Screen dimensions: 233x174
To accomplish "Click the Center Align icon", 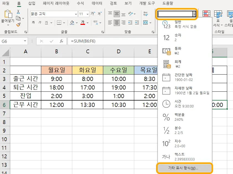I will (117, 22).
